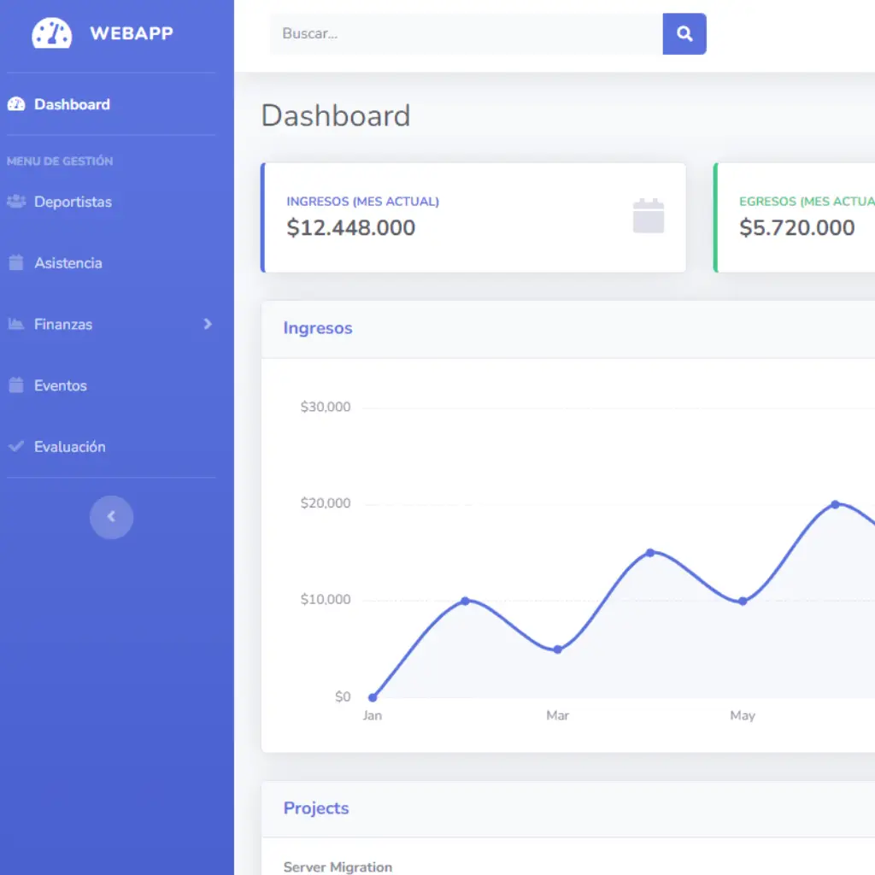Click the $20,000 peak chart data point

835,504
